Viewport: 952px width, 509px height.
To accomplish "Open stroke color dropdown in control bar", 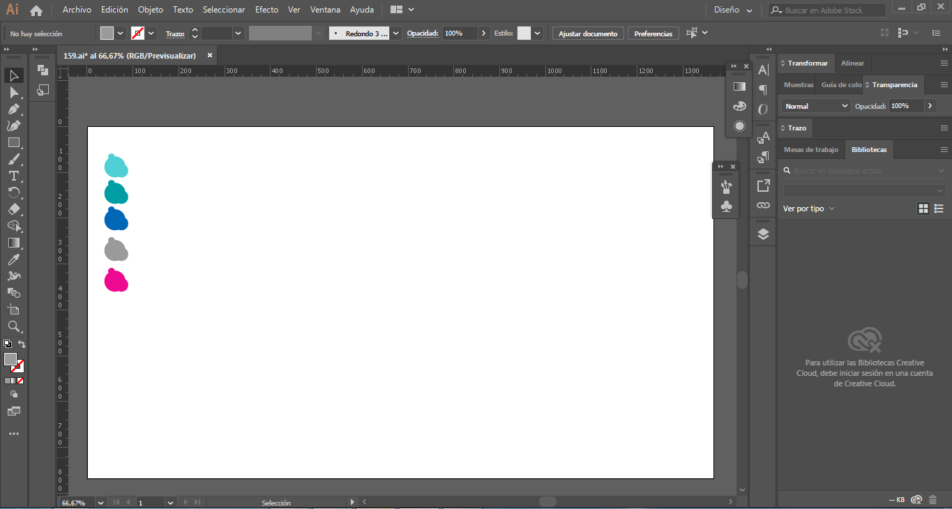I will pyautogui.click(x=151, y=33).
